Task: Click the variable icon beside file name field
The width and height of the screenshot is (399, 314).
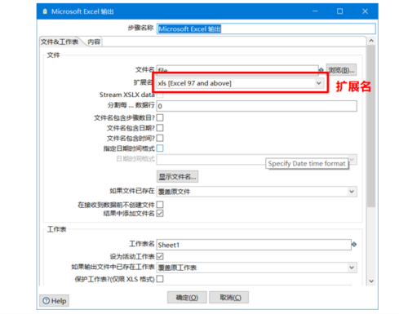Action: 321,69
